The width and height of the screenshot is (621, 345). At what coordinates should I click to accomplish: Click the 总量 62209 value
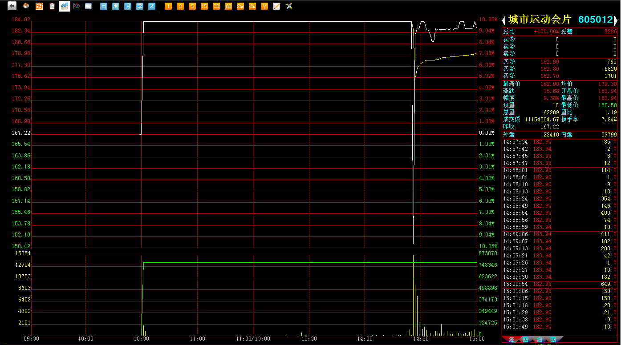[x=552, y=112]
